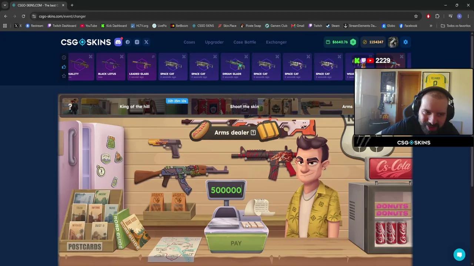
Task: Open the Kick Dashboard bookmark
Action: [x=114, y=26]
